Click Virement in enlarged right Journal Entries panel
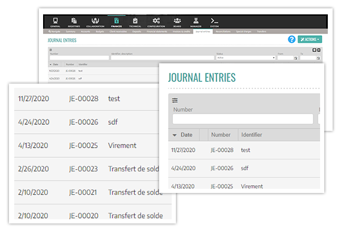Screen dimensions: 341x233 pyautogui.click(x=252, y=186)
